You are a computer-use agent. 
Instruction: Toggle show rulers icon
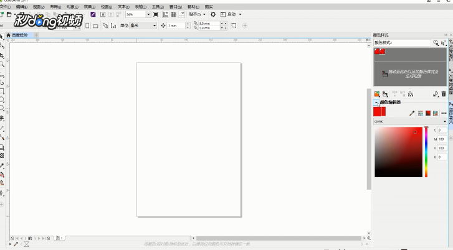tap(166, 14)
